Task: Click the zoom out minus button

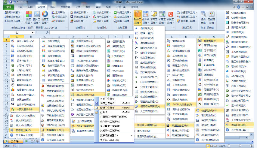Action: [x=229, y=146]
